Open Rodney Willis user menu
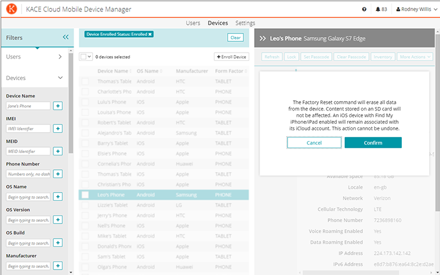440x275 pixels. [417, 9]
